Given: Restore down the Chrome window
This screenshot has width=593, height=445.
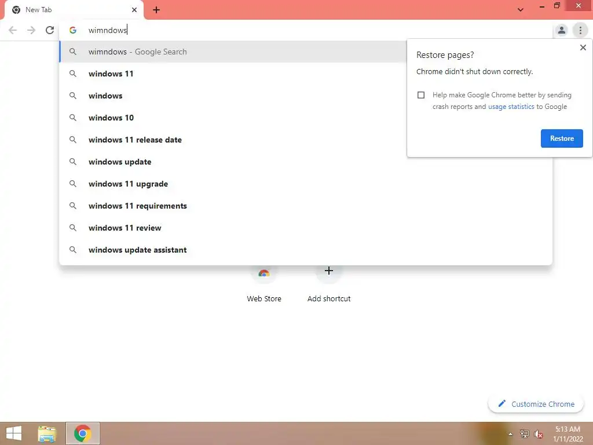Looking at the screenshot, I should [x=557, y=6].
